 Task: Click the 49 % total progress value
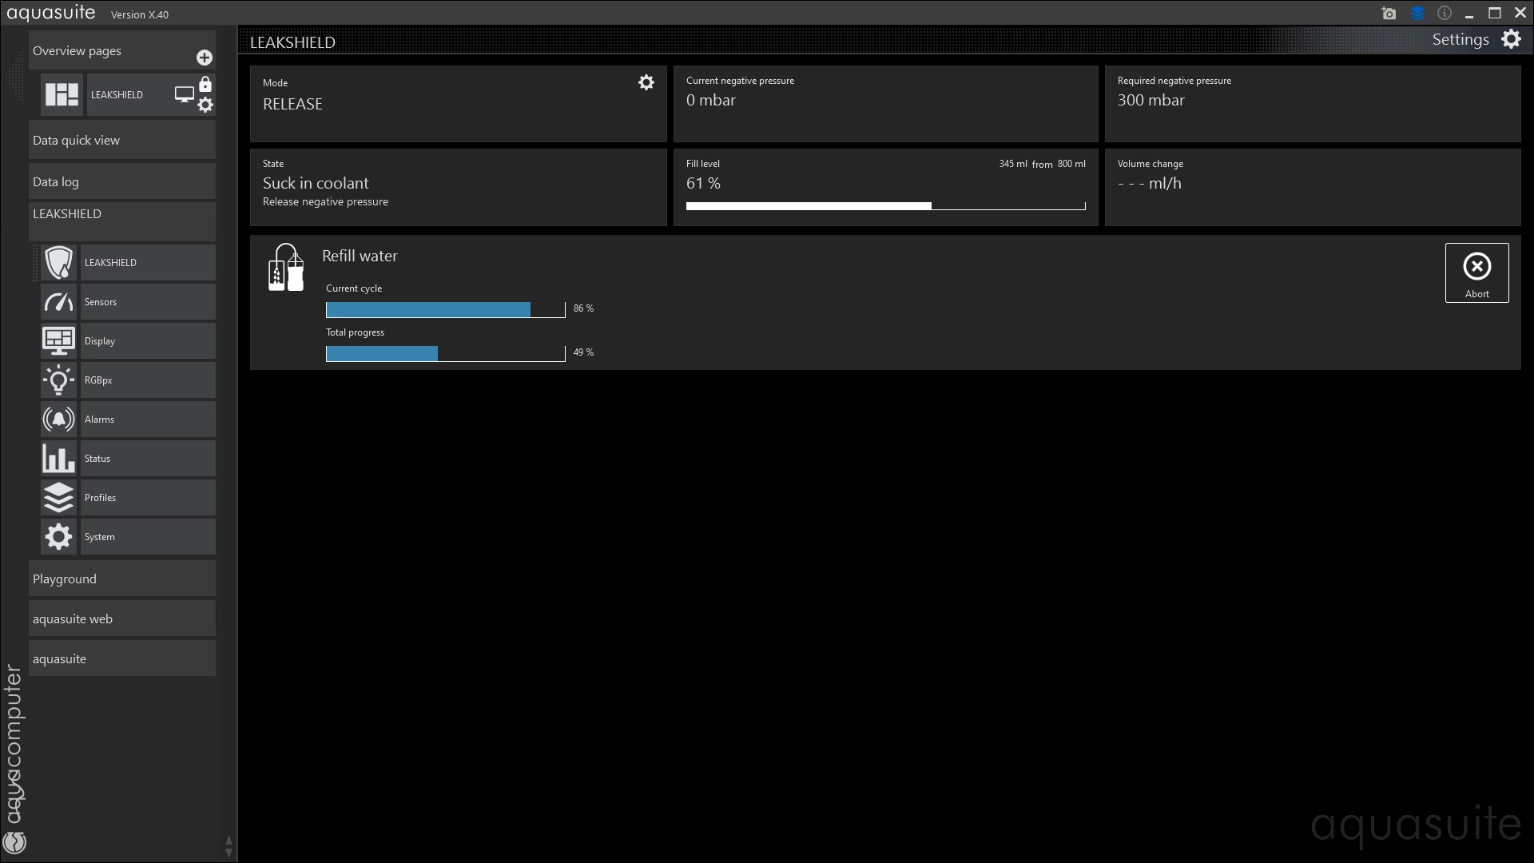coord(583,352)
